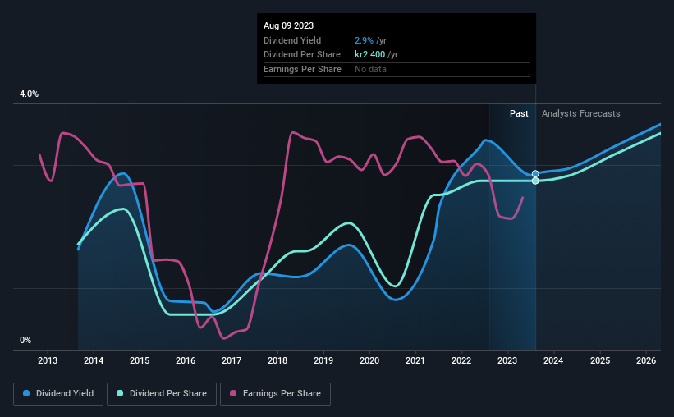This screenshot has height=417, width=674.
Task: Click the 2.9% dividend yield tooltip value
Action: 364,40
